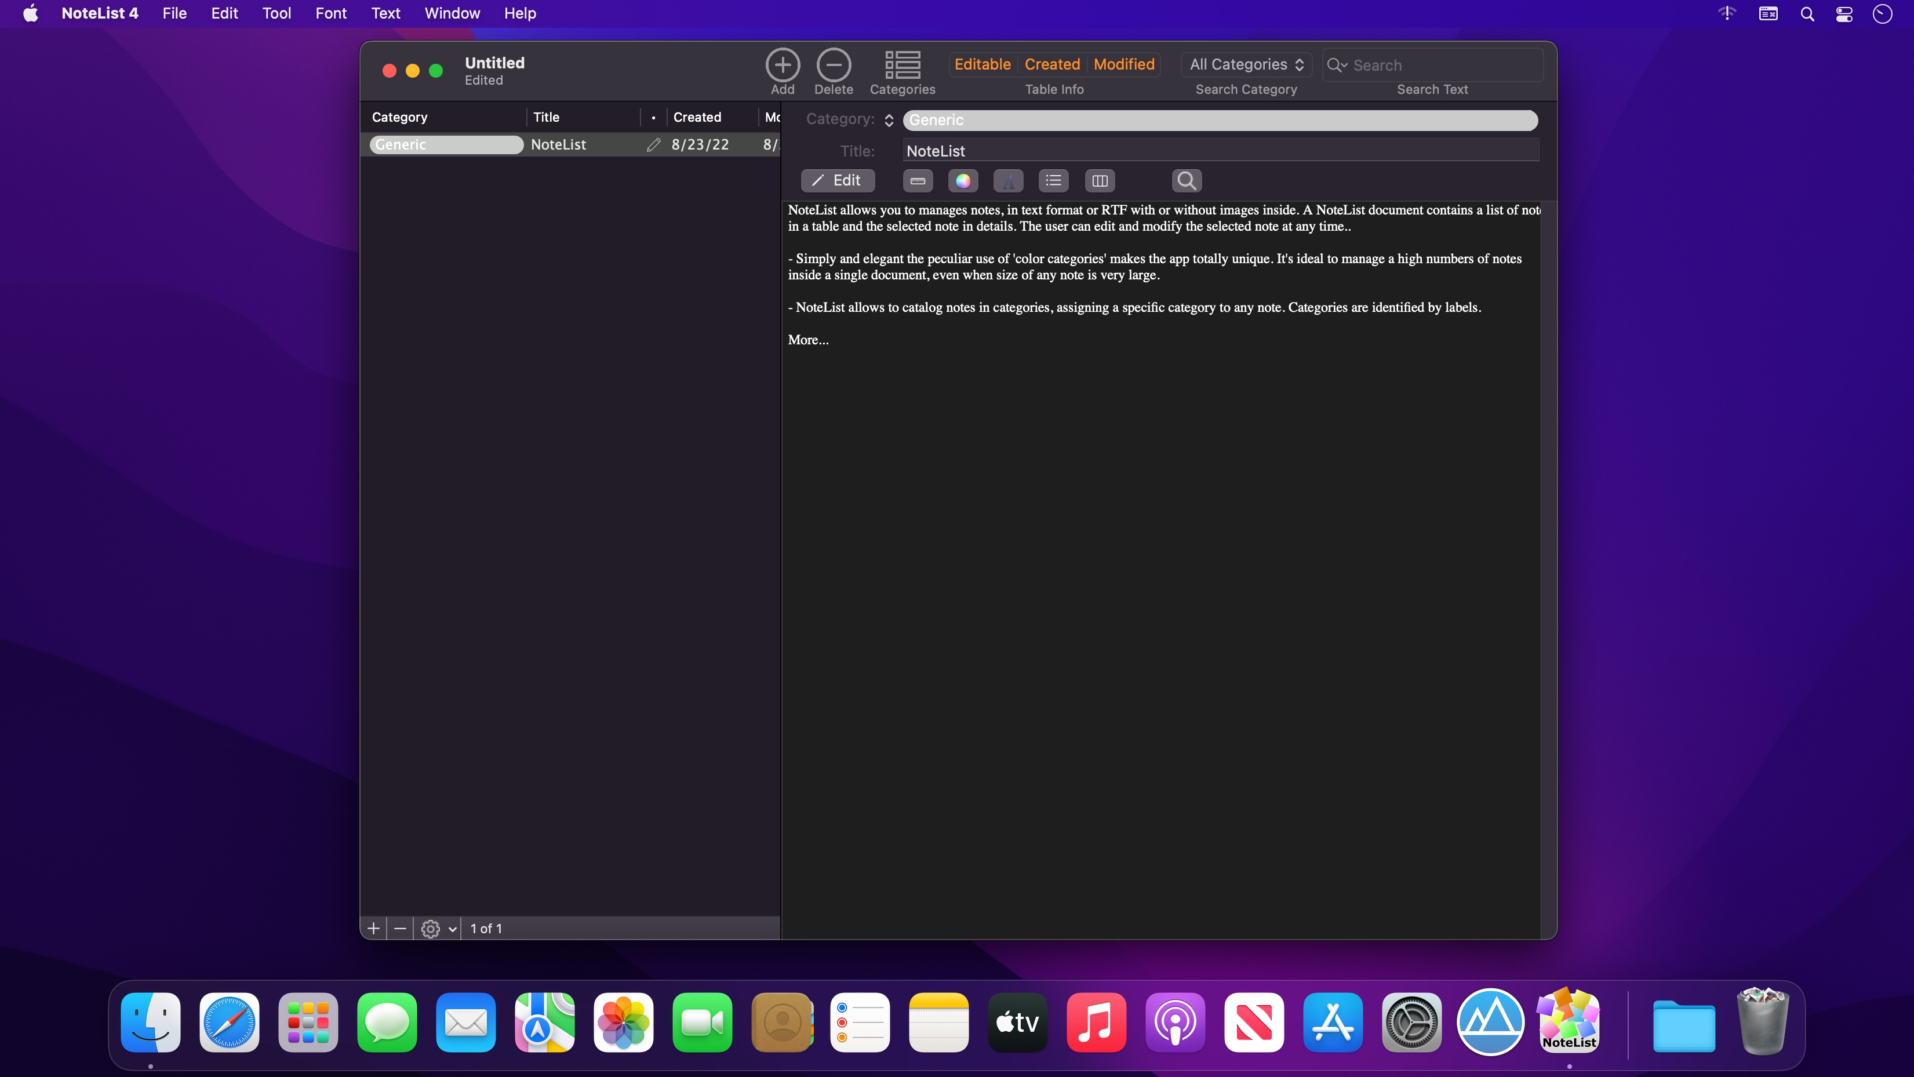Toggle the Modified table info column
This screenshot has height=1077, width=1914.
coord(1124,65)
